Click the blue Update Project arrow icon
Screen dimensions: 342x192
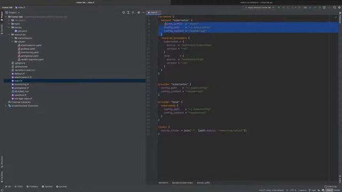pos(310,7)
